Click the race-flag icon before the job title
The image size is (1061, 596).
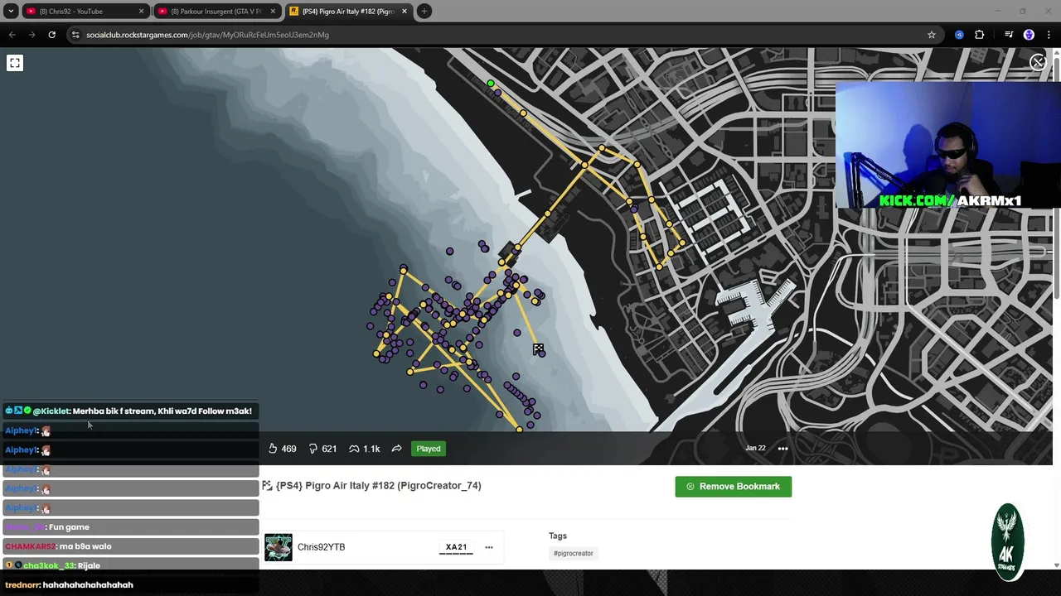click(x=267, y=486)
